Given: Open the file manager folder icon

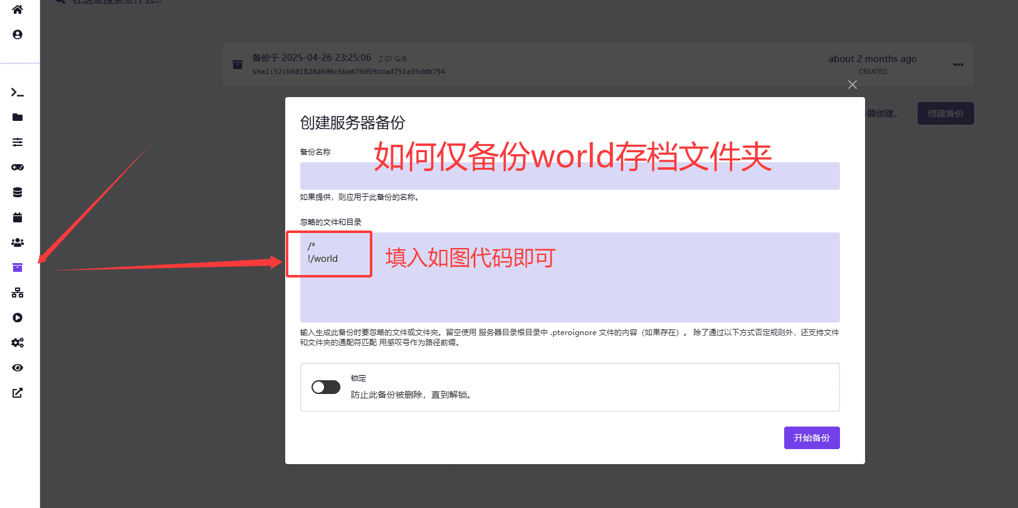Looking at the screenshot, I should [x=18, y=117].
